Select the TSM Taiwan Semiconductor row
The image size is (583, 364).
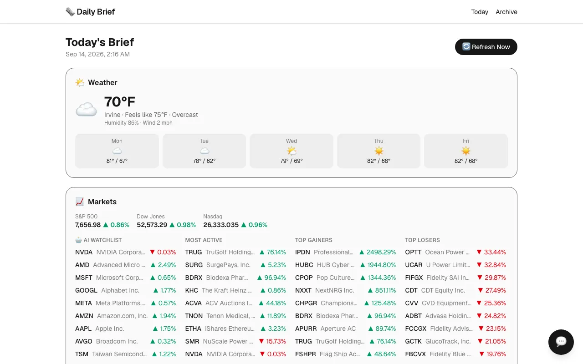click(x=126, y=354)
